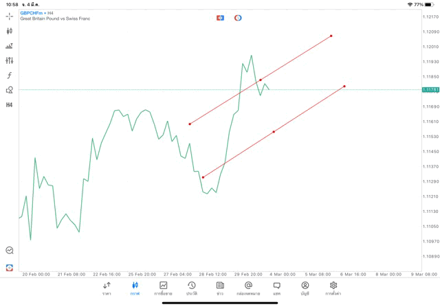440x307 pixels.
Task: Select the upper red trendline's right endpoint
Action: 331,36
